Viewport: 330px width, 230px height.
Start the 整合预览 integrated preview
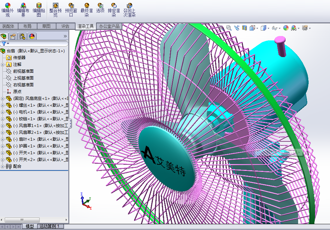pyautogui.click(x=55, y=10)
